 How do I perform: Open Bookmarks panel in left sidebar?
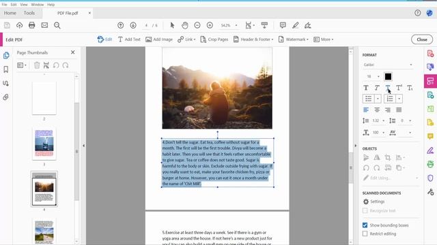[x=6, y=69]
